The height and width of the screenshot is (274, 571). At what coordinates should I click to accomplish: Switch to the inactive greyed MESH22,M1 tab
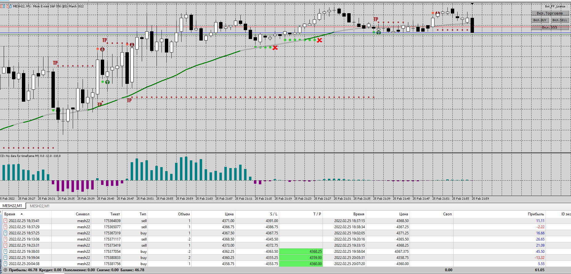[40, 206]
